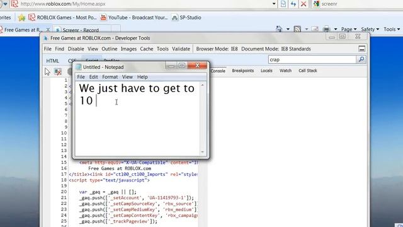Switch to the Breakpoints tab
The width and height of the screenshot is (403, 227).
(x=242, y=71)
